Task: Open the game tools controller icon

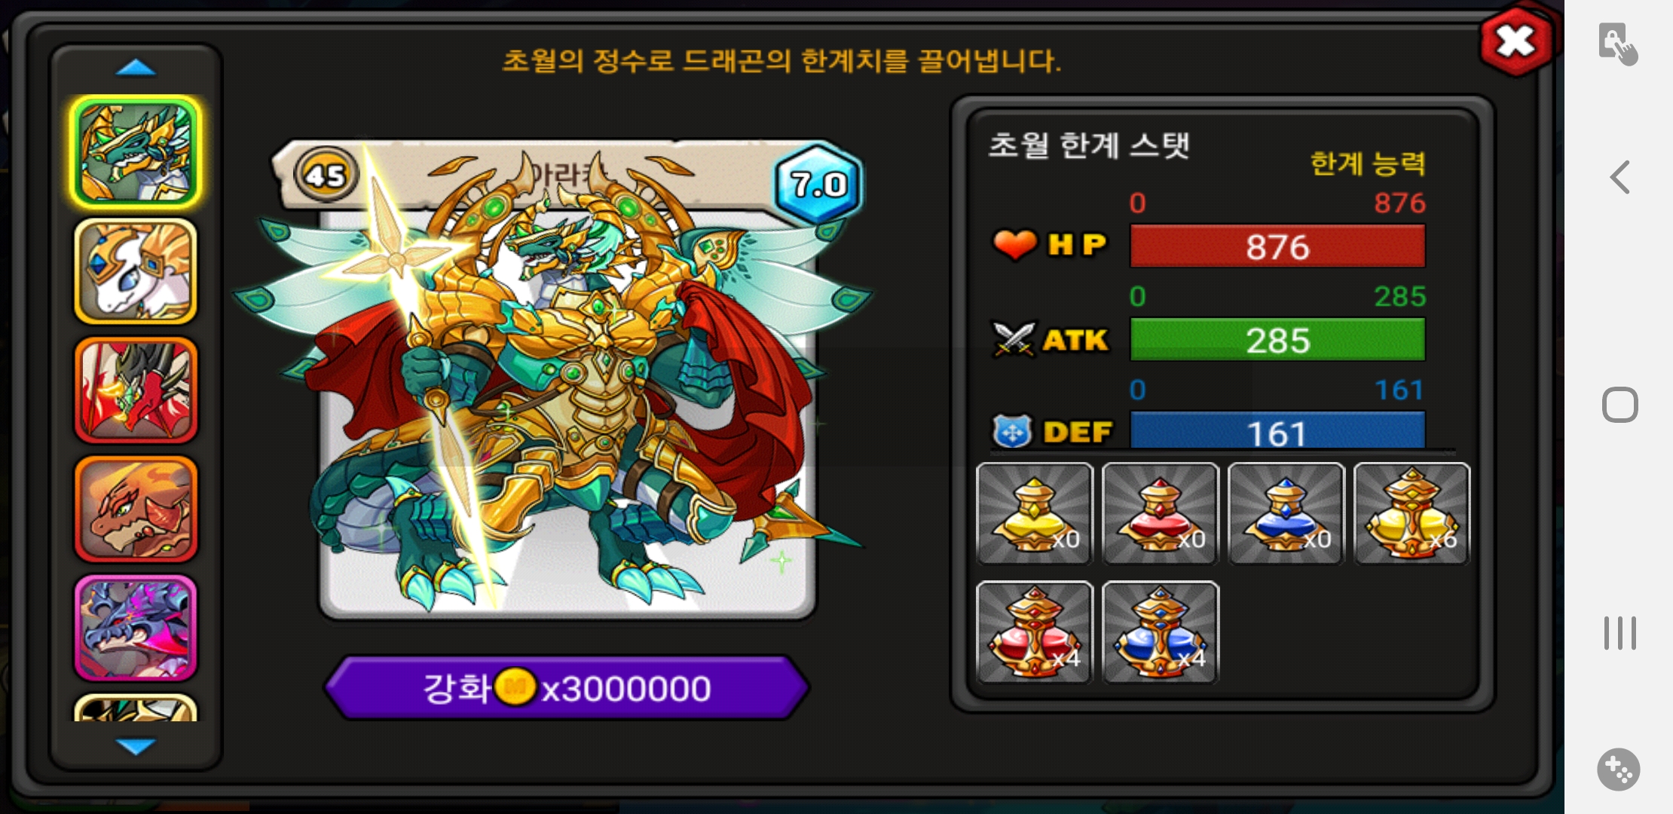Action: [x=1619, y=770]
